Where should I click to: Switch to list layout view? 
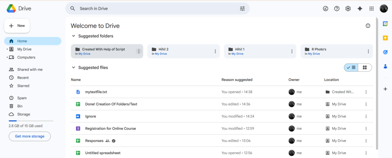(x=351, y=67)
